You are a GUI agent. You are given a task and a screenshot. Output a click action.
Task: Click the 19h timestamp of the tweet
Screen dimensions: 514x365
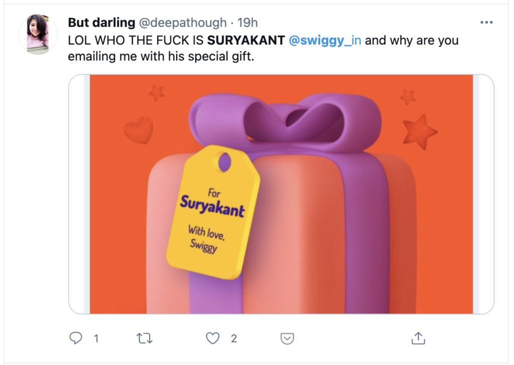[247, 23]
